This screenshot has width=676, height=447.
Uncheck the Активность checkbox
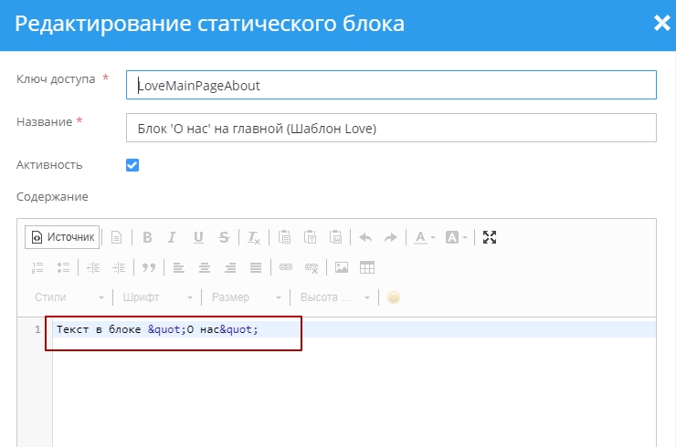(x=132, y=165)
